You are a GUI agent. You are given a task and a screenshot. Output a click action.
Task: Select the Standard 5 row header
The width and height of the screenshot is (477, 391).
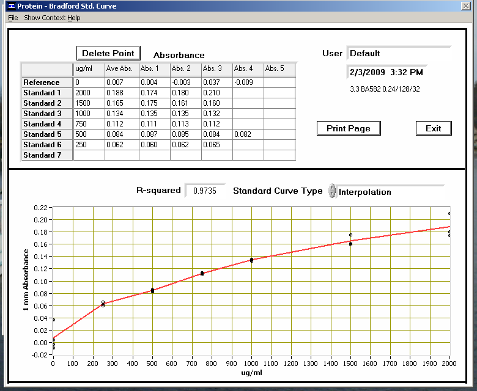[x=47, y=134]
